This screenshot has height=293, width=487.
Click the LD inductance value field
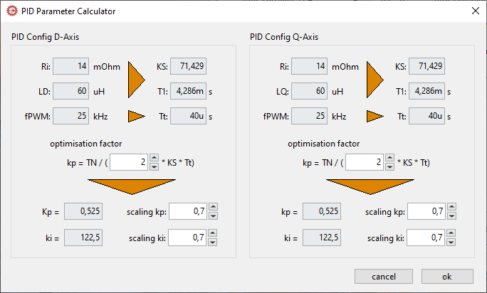tap(70, 91)
